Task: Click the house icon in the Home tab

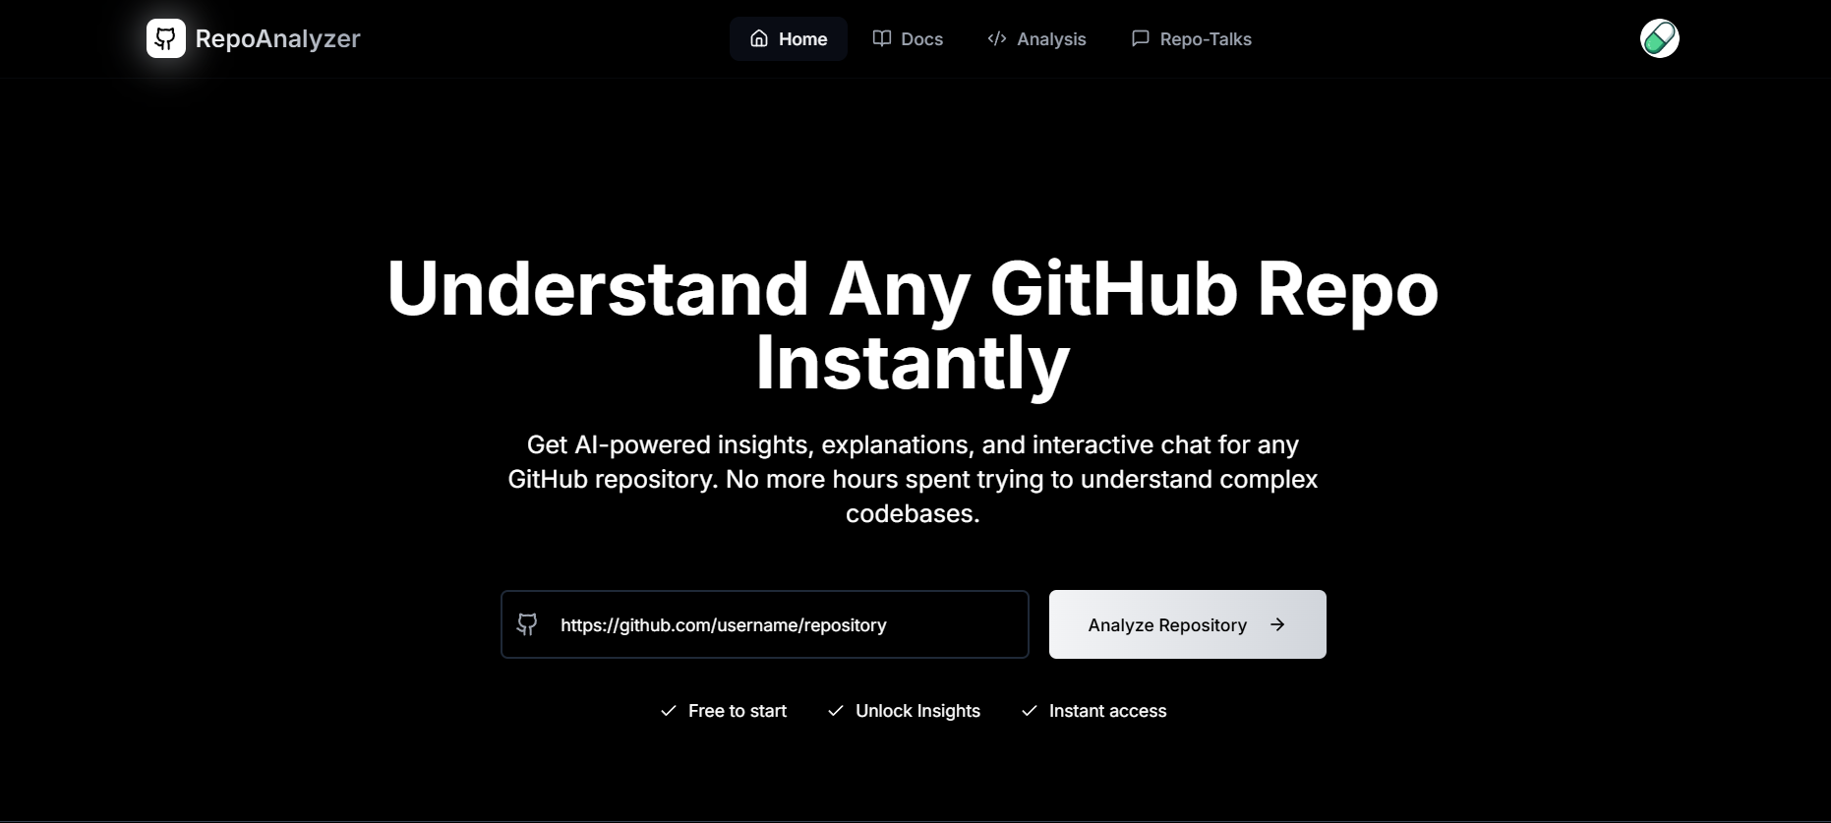Action: (759, 38)
